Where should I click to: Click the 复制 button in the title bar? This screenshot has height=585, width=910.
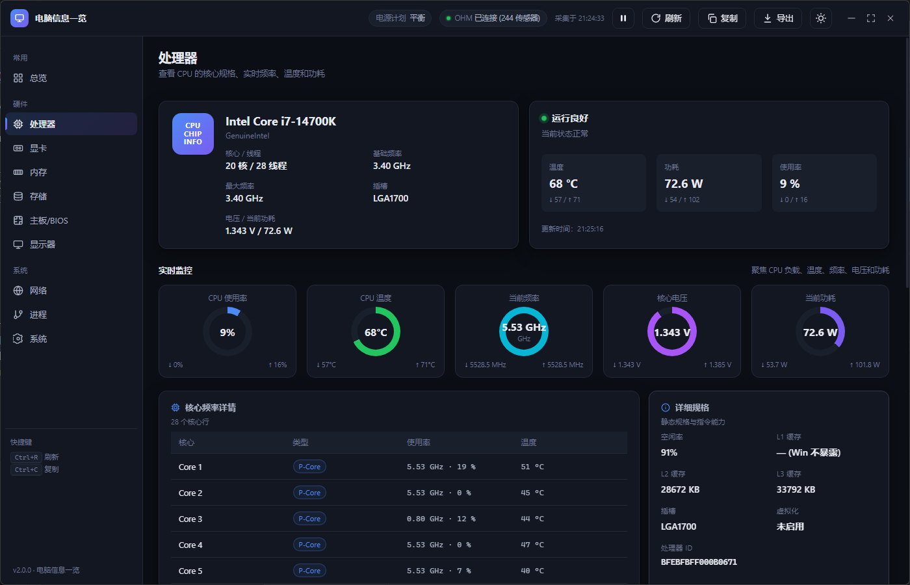pos(722,18)
